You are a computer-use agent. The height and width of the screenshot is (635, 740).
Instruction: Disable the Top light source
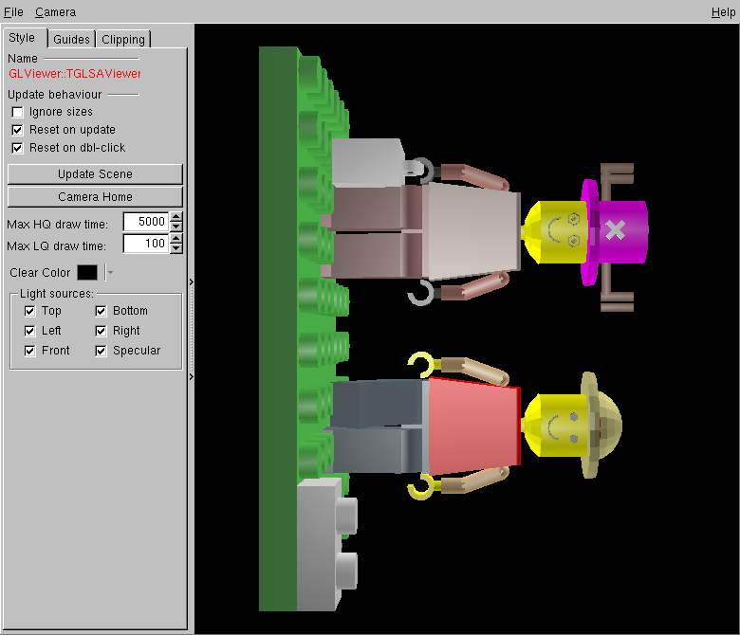tap(29, 311)
